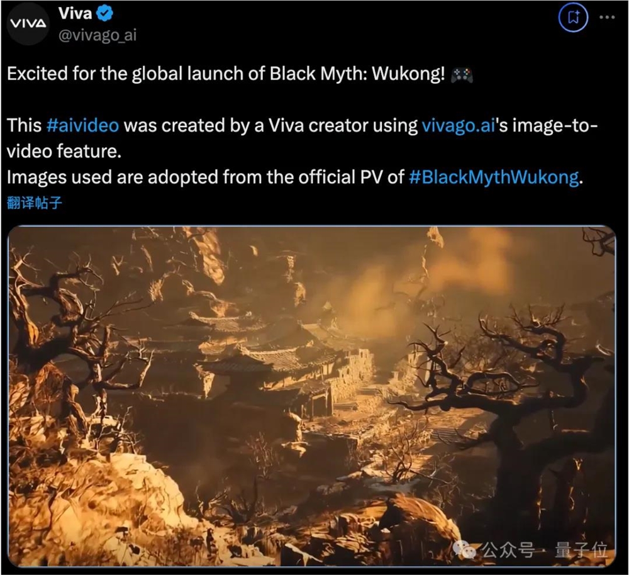This screenshot has width=629, height=575.
Task: Click the game controller emoji
Action: 462,75
